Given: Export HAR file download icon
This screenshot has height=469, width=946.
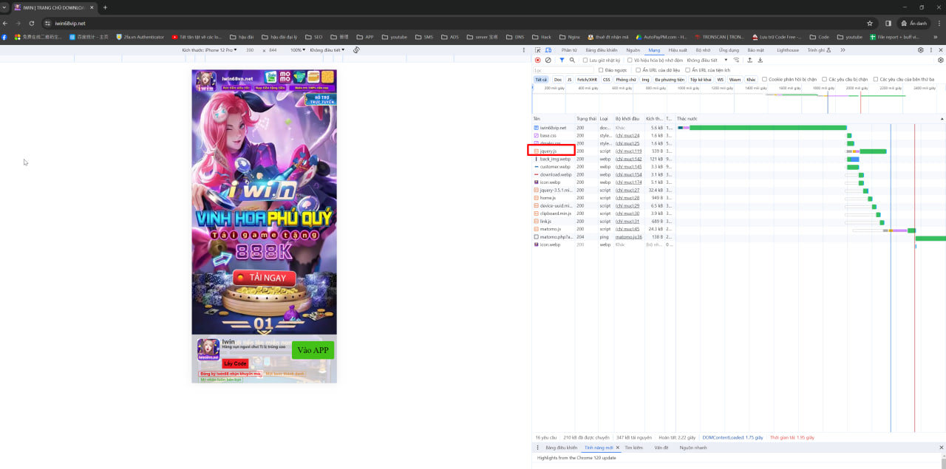Looking at the screenshot, I should [760, 60].
